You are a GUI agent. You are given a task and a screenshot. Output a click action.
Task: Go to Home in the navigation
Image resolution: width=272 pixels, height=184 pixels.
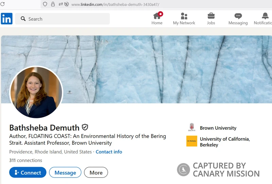pos(157,19)
